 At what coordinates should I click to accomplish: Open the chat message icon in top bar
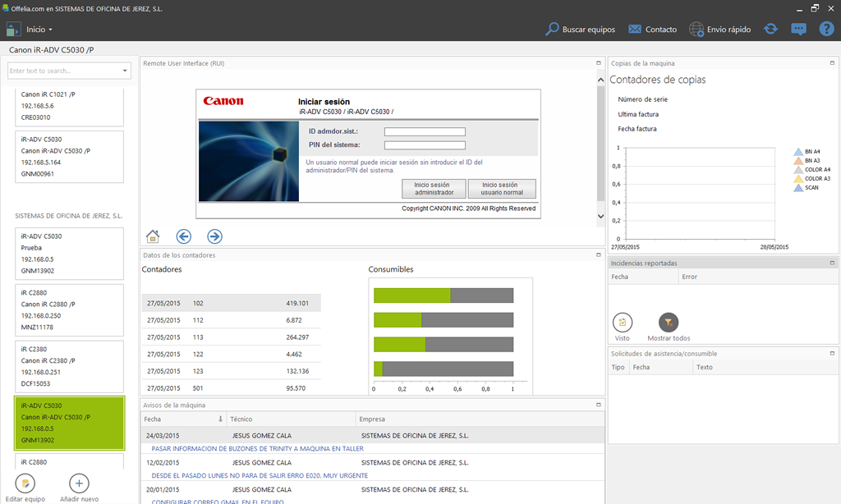(x=798, y=29)
